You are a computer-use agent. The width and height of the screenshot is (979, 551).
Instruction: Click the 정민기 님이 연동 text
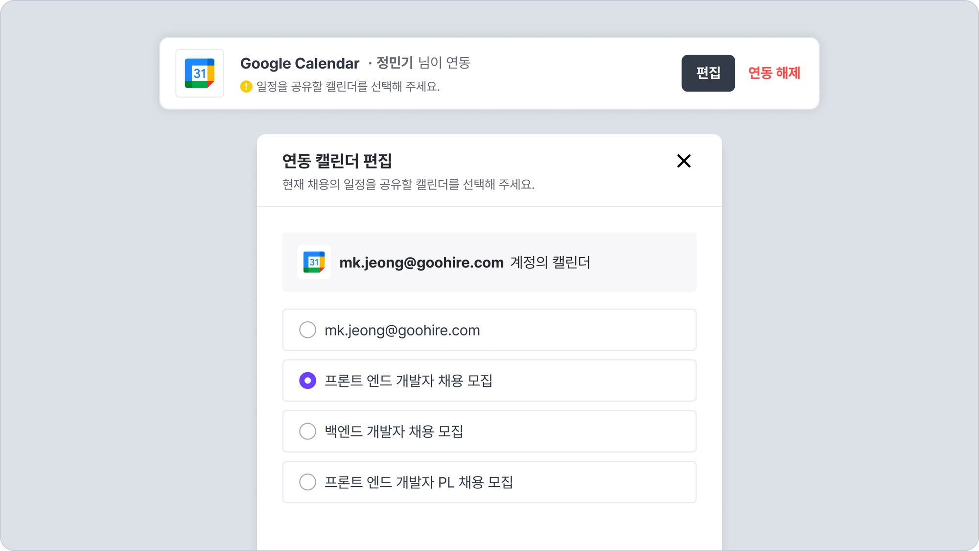[x=423, y=63]
